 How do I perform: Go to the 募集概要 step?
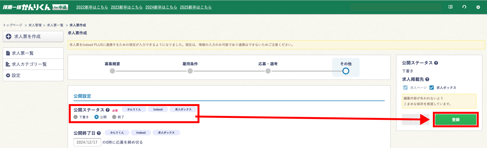[x=112, y=67]
